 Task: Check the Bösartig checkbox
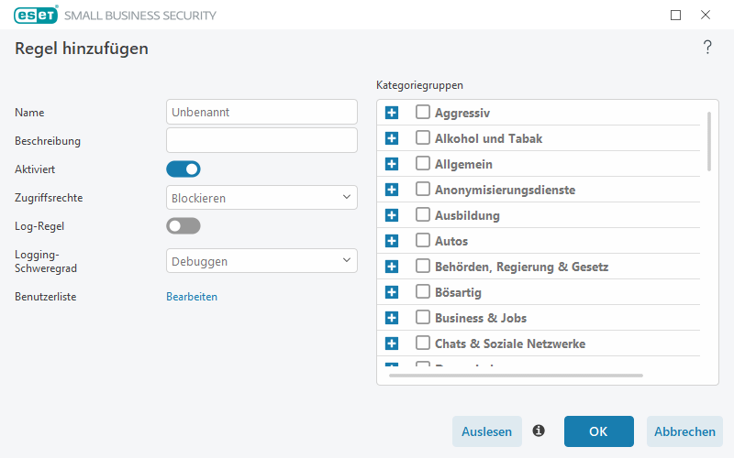pyautogui.click(x=423, y=291)
